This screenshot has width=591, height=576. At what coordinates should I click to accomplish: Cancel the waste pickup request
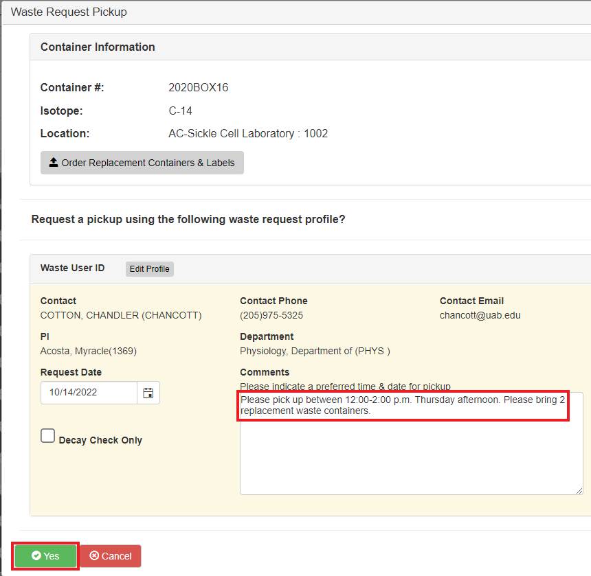tap(111, 556)
